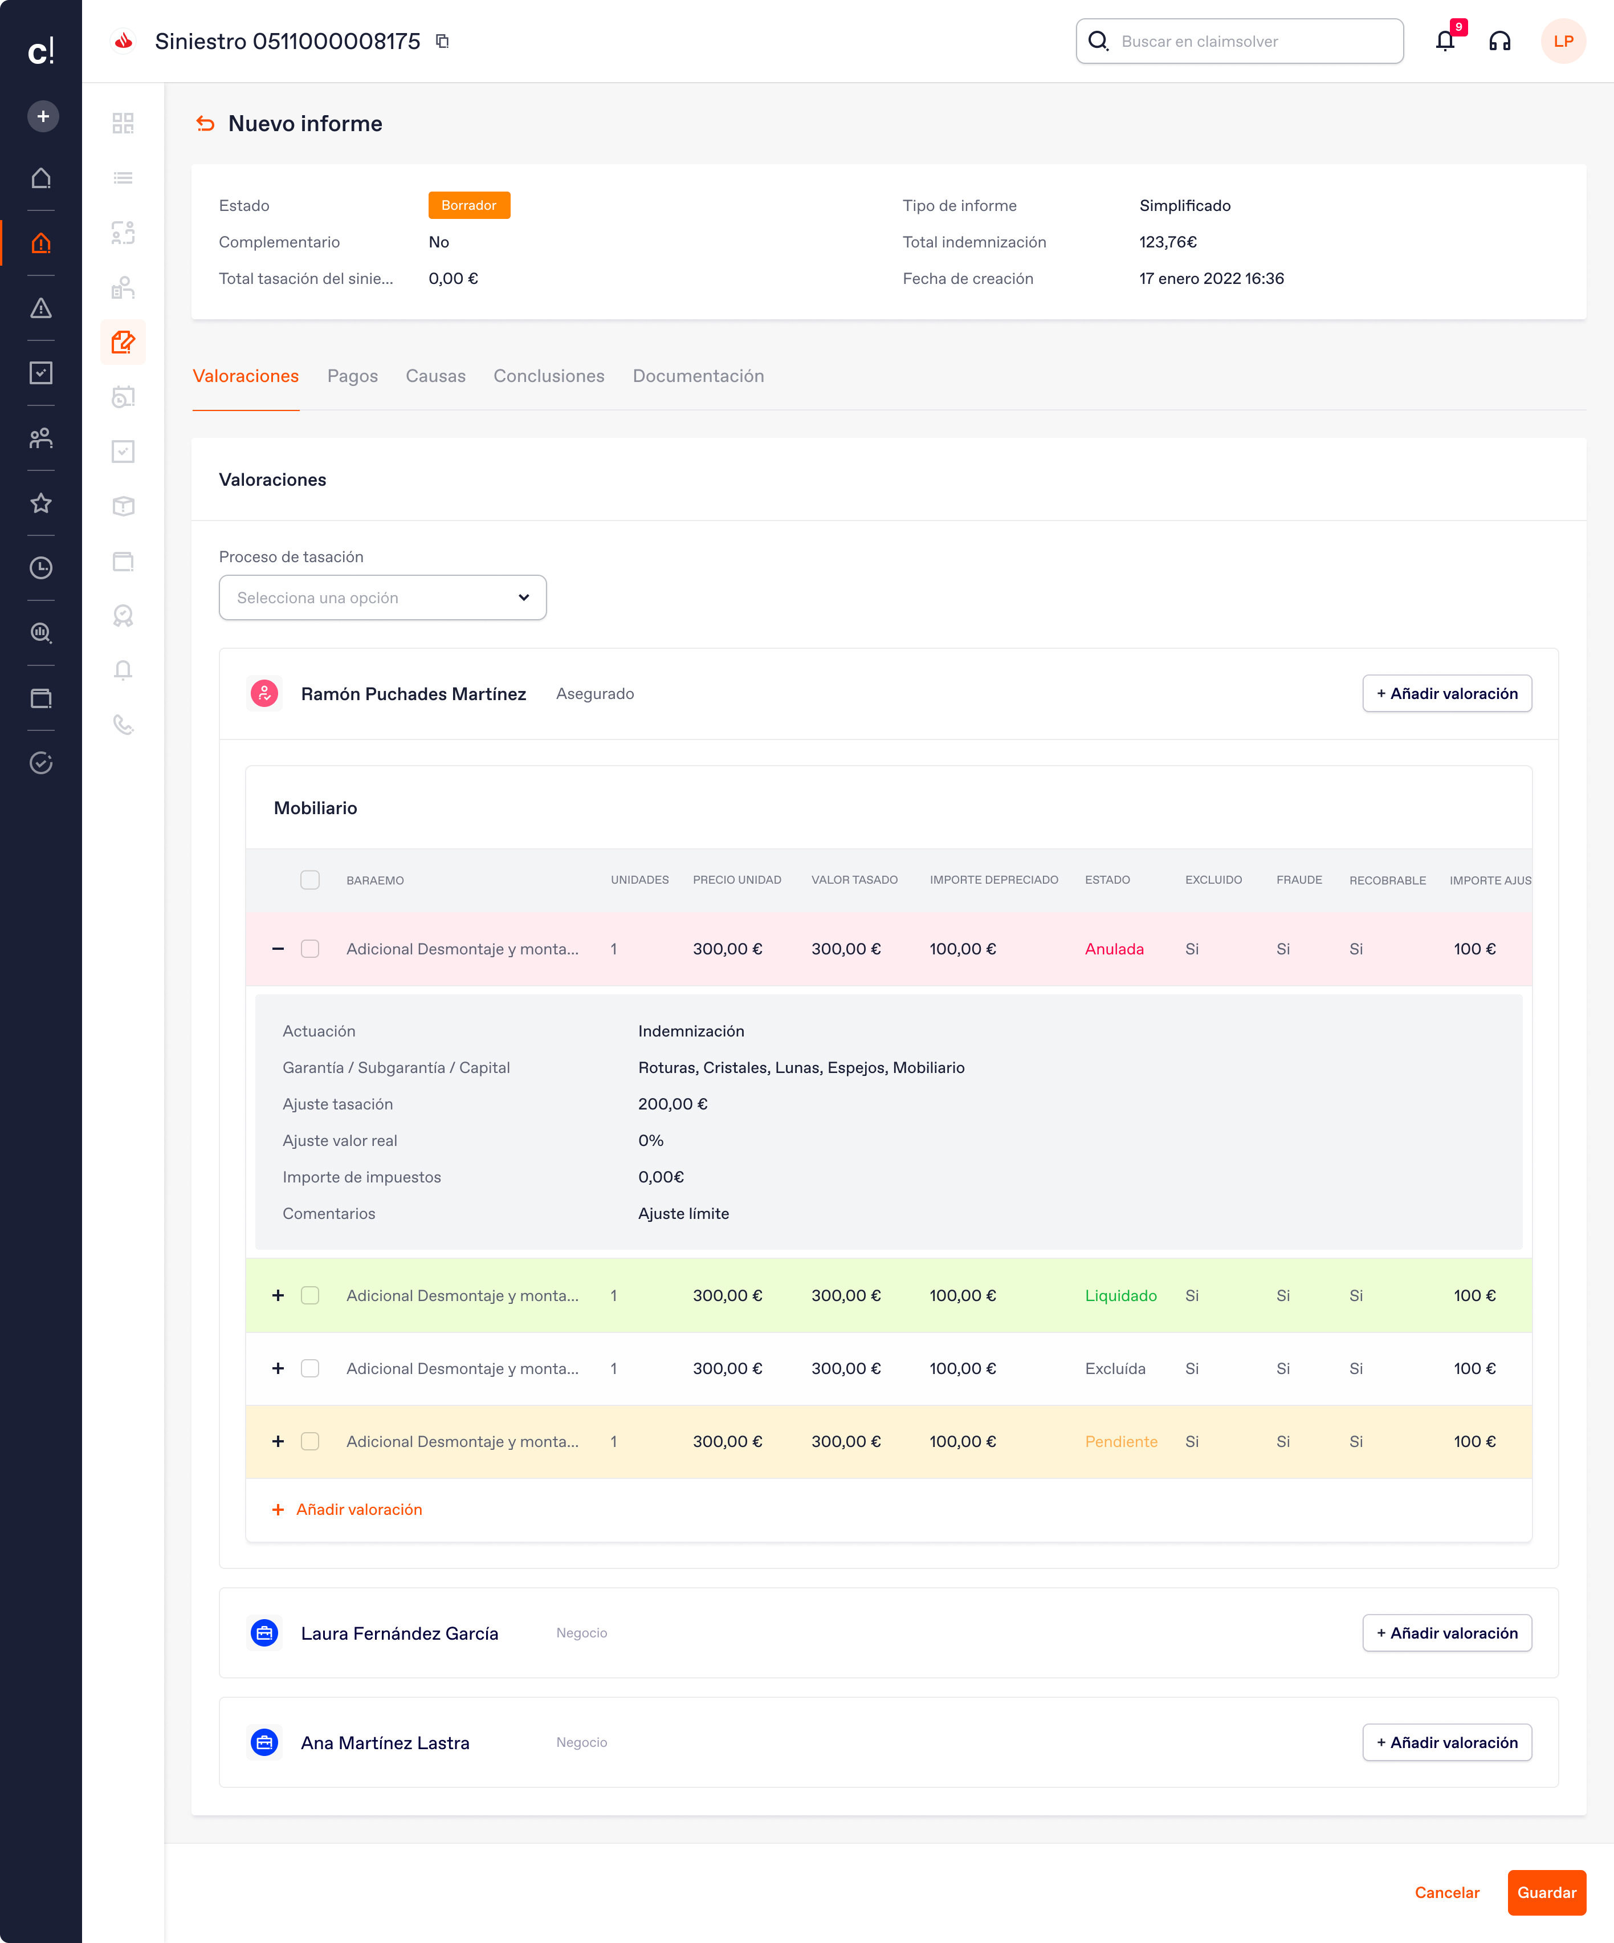
Task: Click orange Añadir valoración link under Mobiliario table
Action: [347, 1510]
